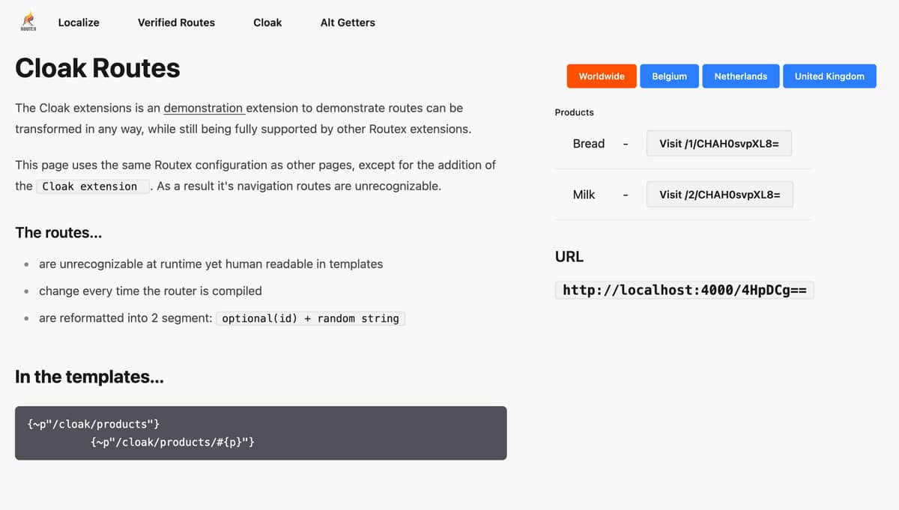Follow the underlined 'demonstration' link
The width and height of the screenshot is (899, 510).
pyautogui.click(x=203, y=108)
